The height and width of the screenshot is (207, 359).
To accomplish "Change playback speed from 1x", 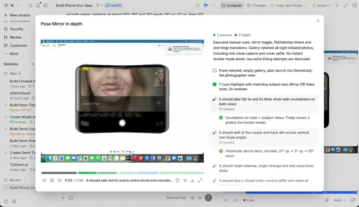I will click(x=185, y=180).
